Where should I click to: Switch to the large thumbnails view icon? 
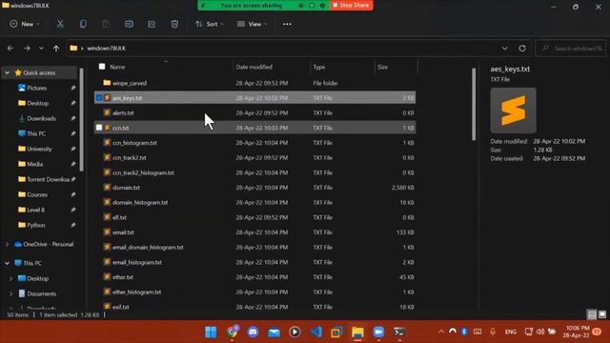pos(601,314)
